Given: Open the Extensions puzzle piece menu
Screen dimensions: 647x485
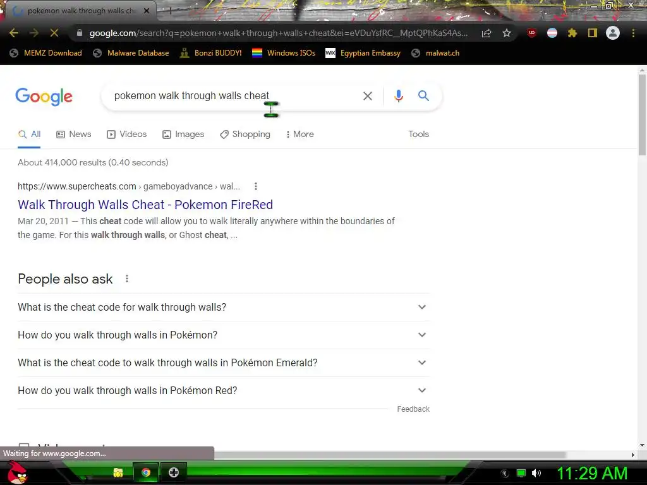Looking at the screenshot, I should point(572,33).
